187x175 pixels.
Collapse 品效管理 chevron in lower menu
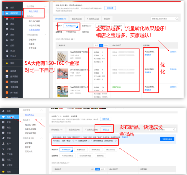(x=41, y=110)
